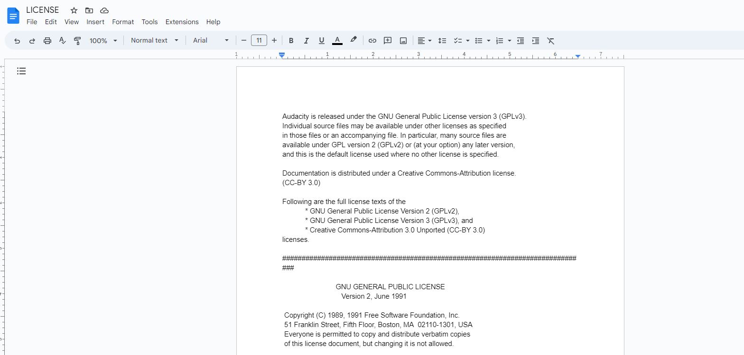Undo the last action

click(x=17, y=41)
